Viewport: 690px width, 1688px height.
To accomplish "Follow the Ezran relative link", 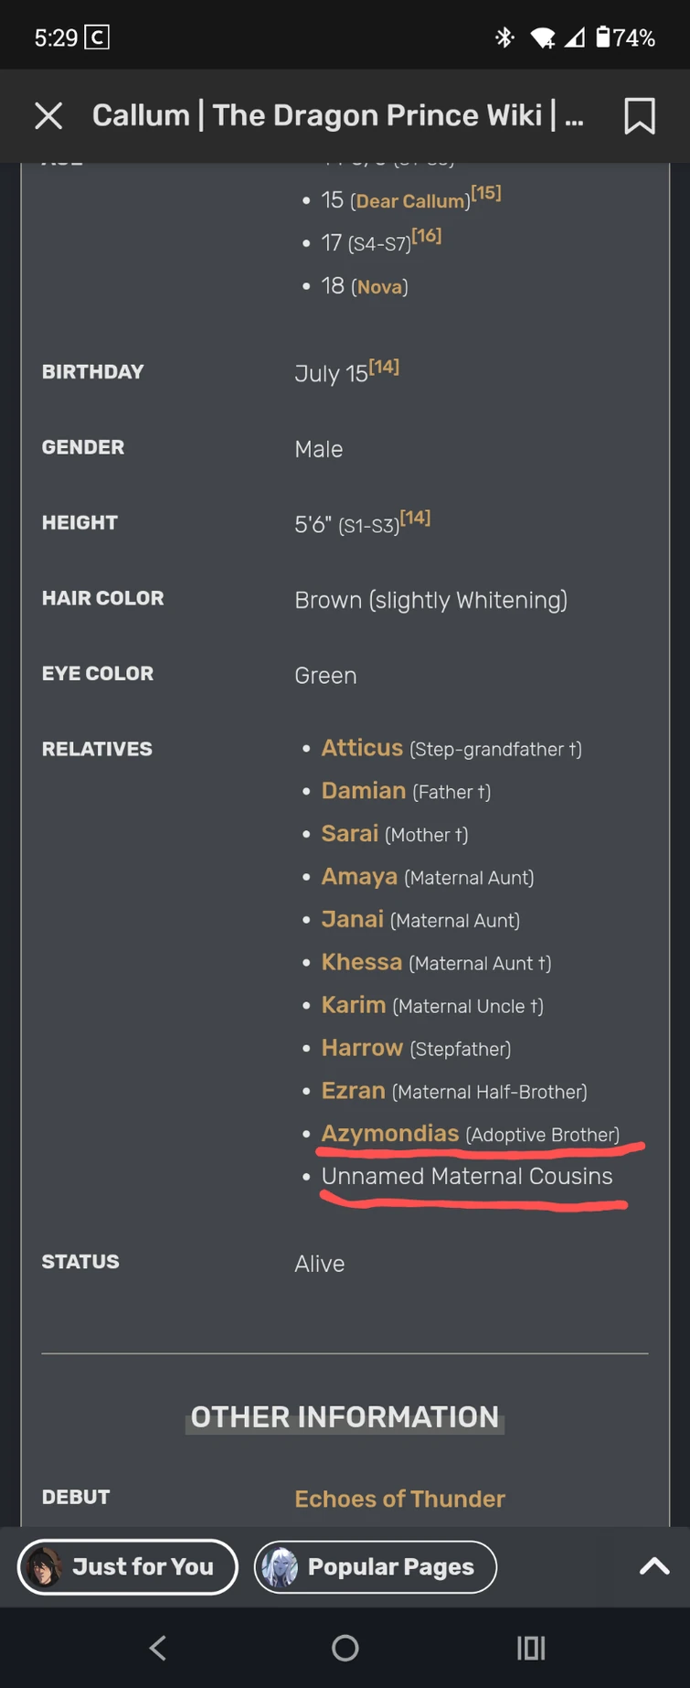I will [353, 1090].
